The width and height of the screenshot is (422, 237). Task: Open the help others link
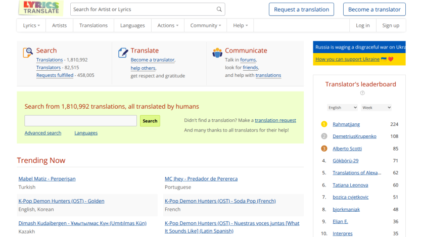143,68
